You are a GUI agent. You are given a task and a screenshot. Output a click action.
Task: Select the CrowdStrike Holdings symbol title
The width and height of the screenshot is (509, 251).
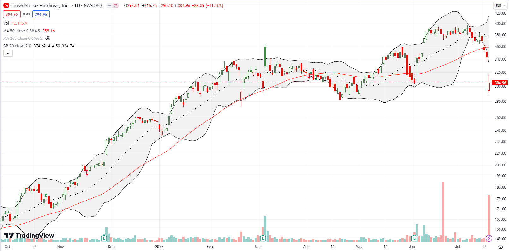tap(40, 5)
